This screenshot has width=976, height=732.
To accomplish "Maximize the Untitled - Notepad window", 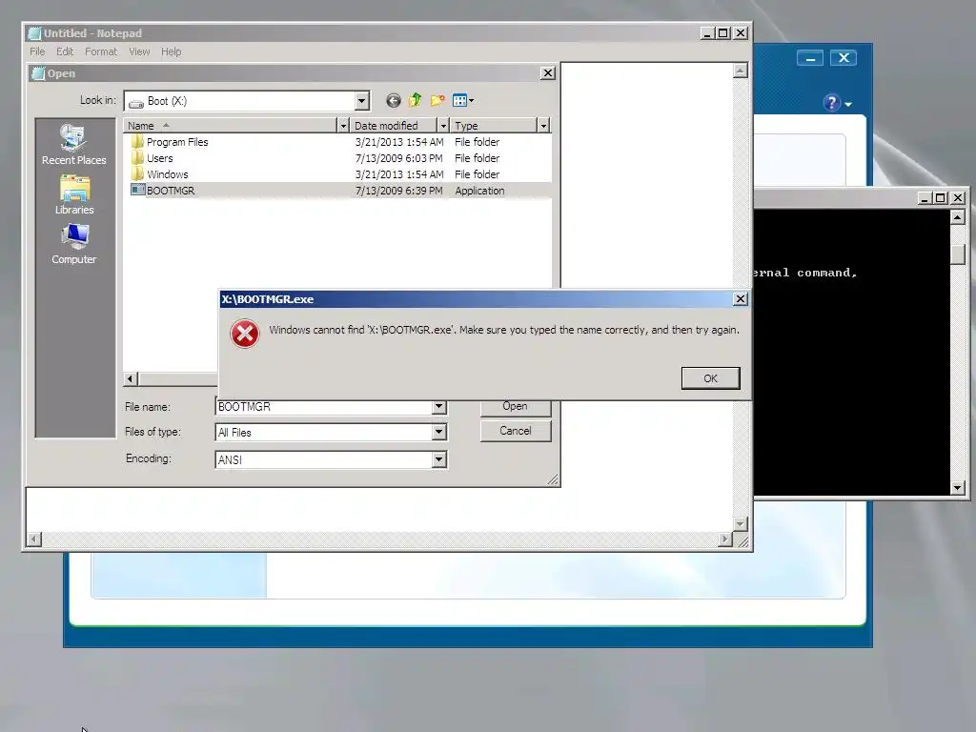I will coord(722,33).
